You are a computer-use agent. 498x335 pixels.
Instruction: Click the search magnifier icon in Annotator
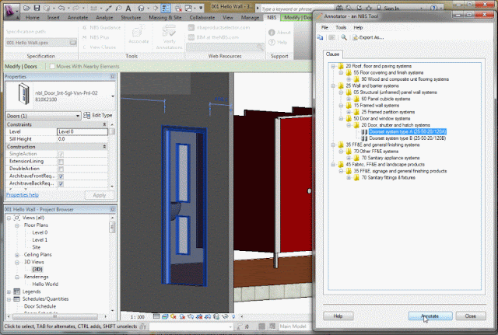[344, 37]
